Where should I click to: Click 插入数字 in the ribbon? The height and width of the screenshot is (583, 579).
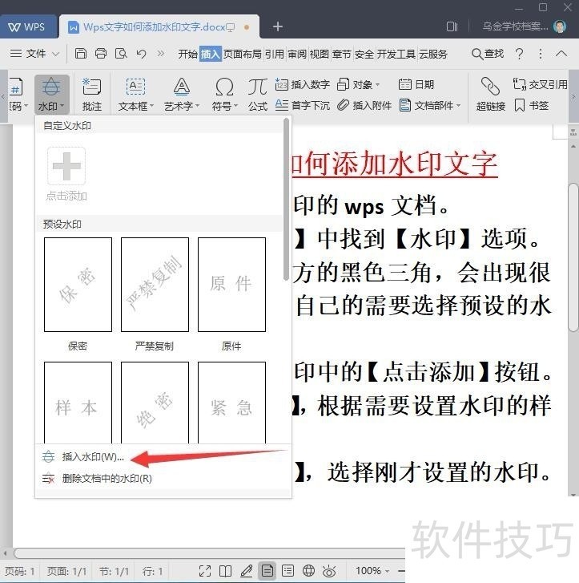click(x=303, y=85)
